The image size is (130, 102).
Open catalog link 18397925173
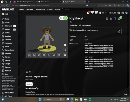(99, 64)
